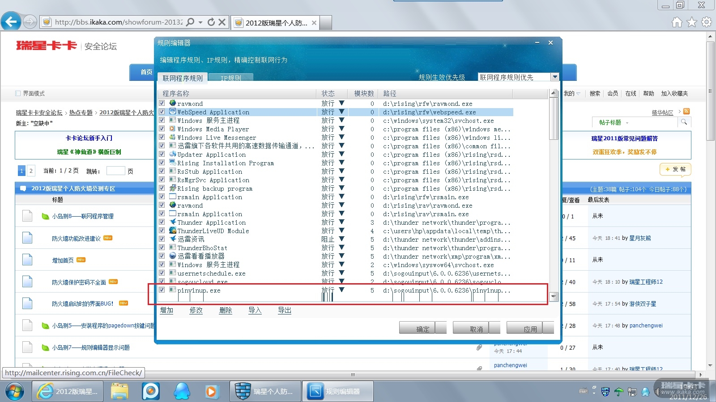Open the 帮助 forum menu item
This screenshot has height=402, width=716.
[x=648, y=93]
